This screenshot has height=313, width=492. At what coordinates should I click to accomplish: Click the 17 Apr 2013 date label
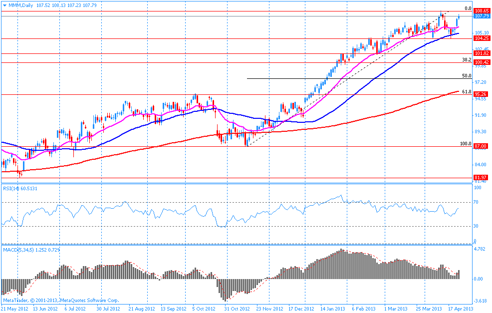coord(461,309)
